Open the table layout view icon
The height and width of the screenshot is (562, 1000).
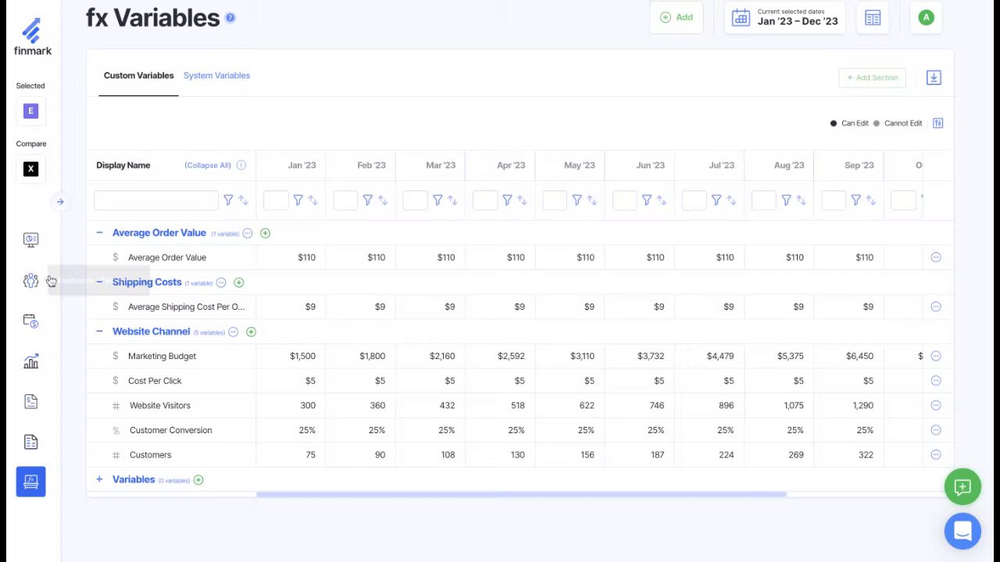[x=873, y=18]
